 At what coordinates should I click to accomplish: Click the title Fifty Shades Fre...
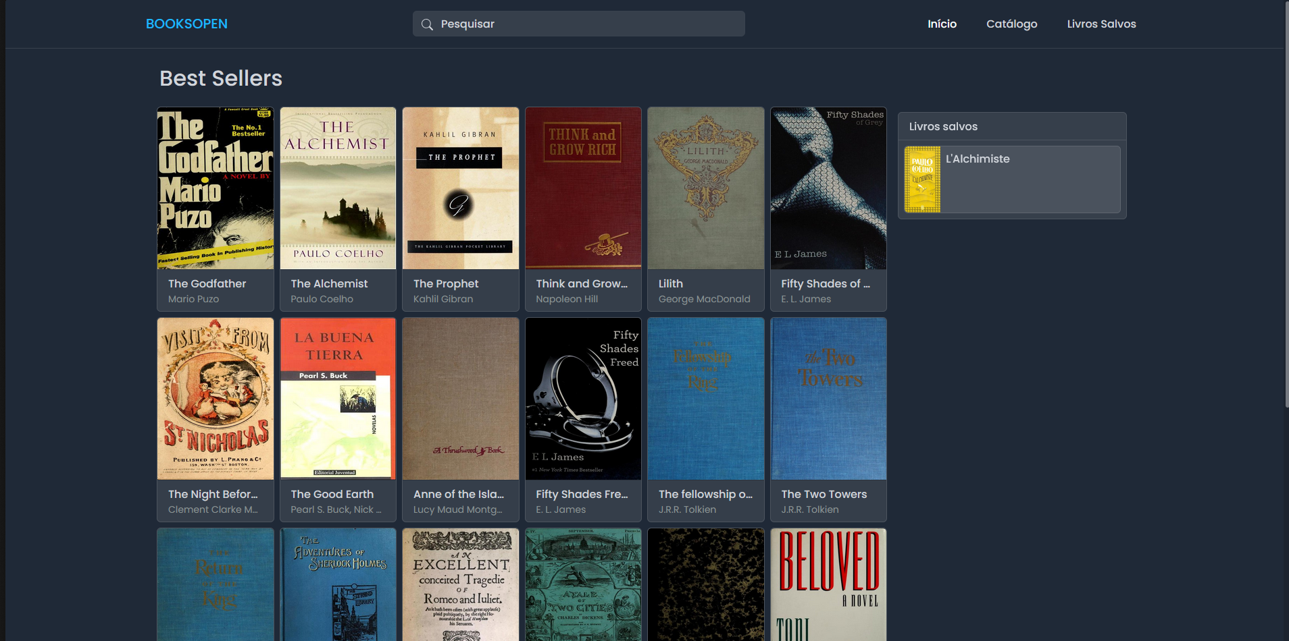click(582, 495)
